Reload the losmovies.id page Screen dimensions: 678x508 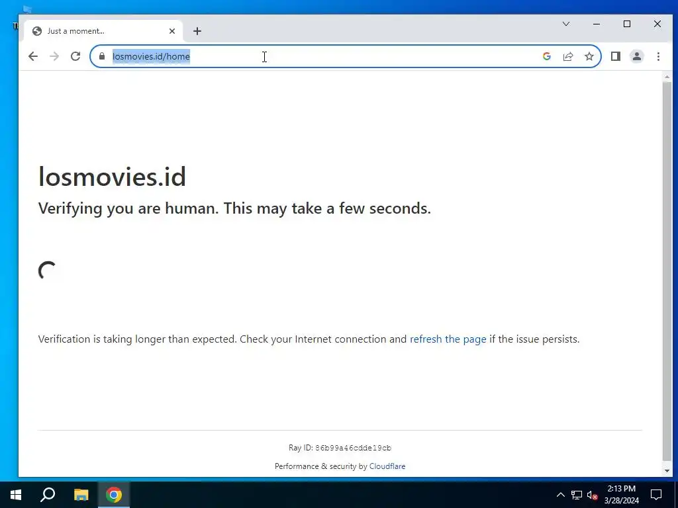(75, 56)
